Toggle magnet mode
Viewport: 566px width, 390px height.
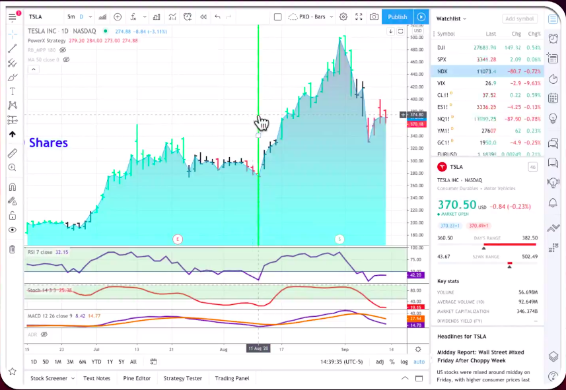click(x=13, y=187)
